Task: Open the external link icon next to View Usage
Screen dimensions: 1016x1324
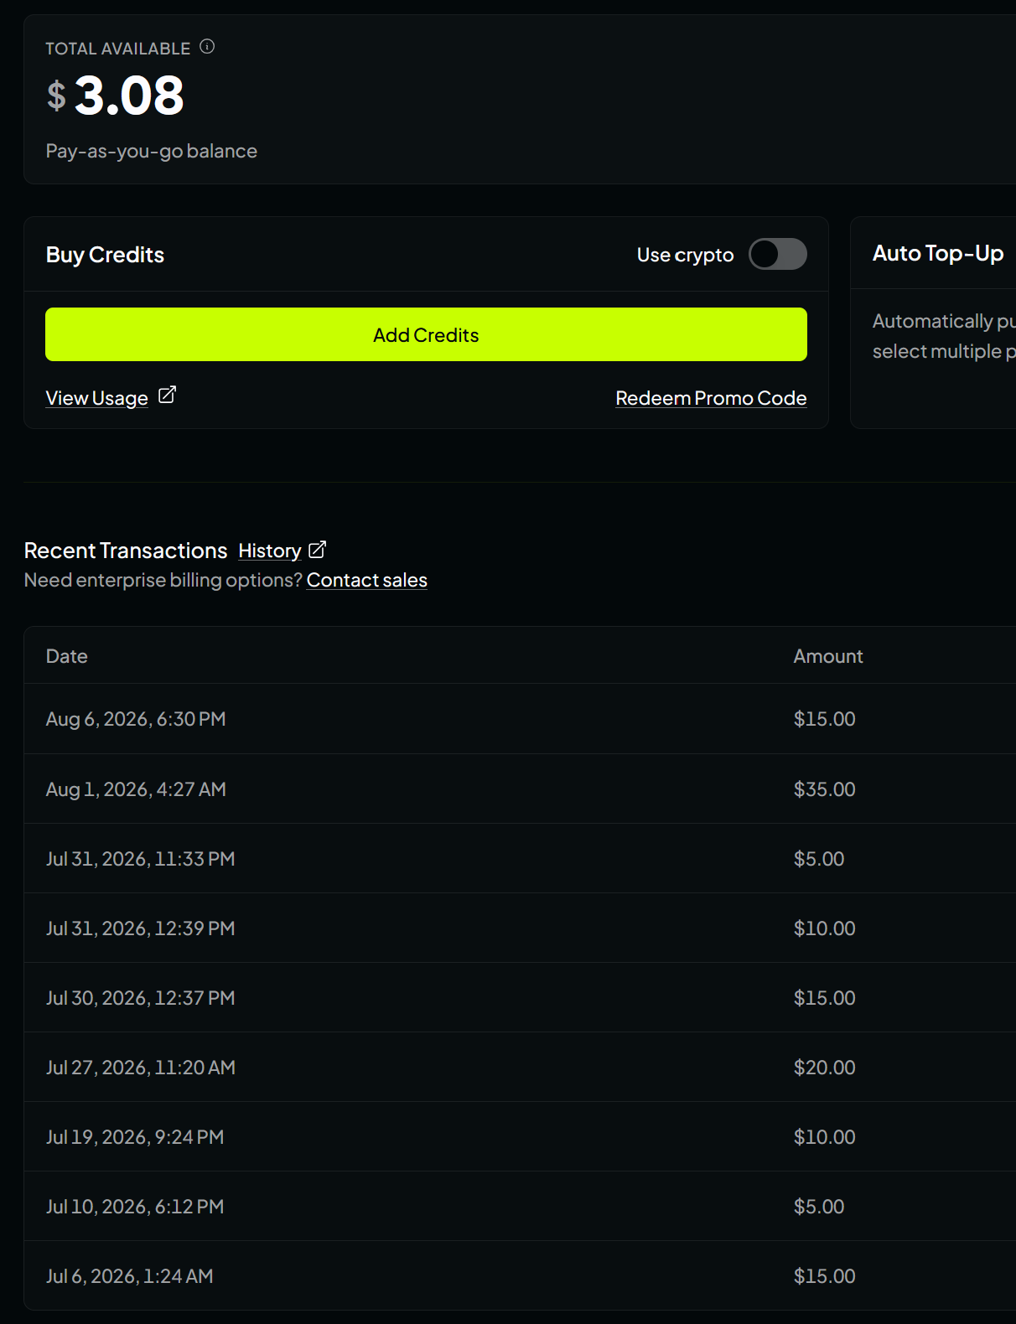Action: point(167,395)
